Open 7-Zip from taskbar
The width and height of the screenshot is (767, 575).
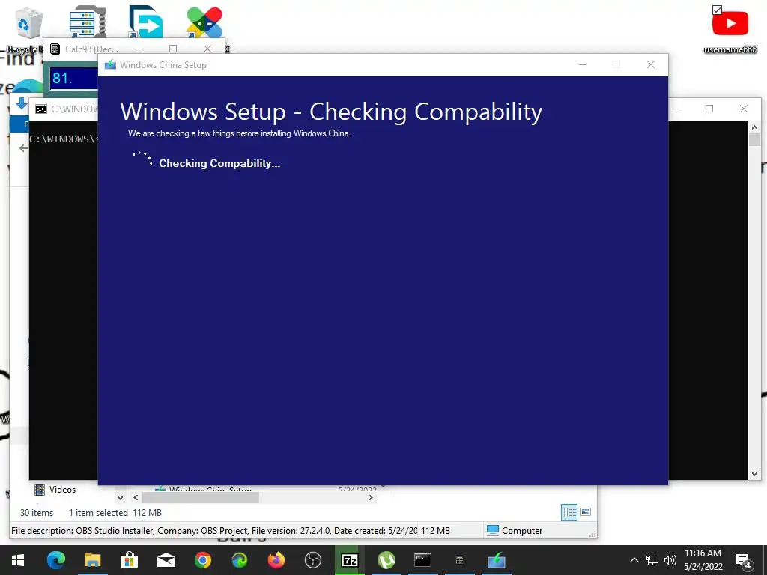click(349, 560)
